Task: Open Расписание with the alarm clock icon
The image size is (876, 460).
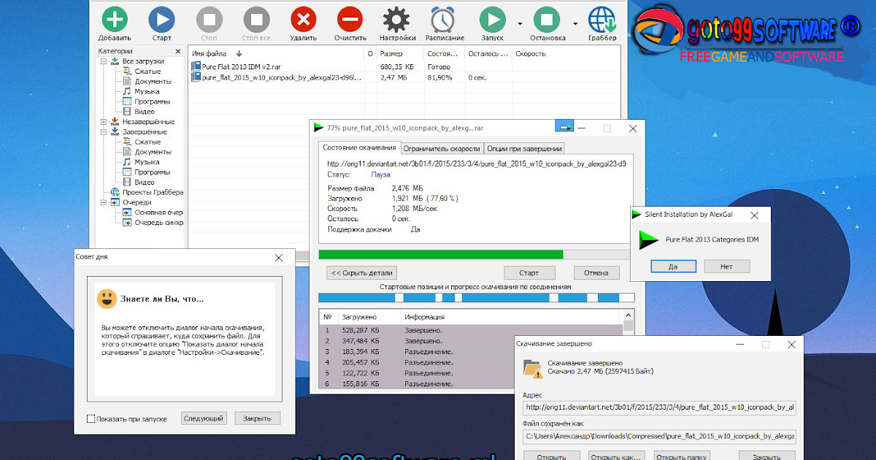Action: pos(444,19)
